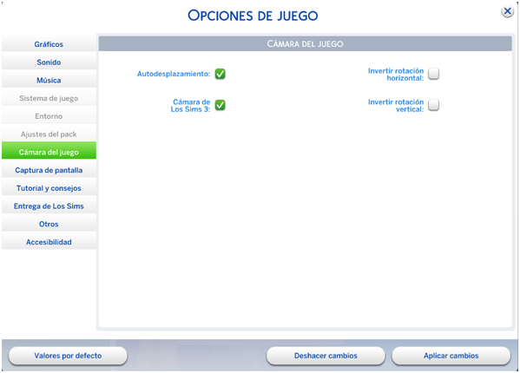Image resolution: width=520 pixels, height=373 pixels.
Task: Select the Entorno tab
Action: tap(49, 116)
